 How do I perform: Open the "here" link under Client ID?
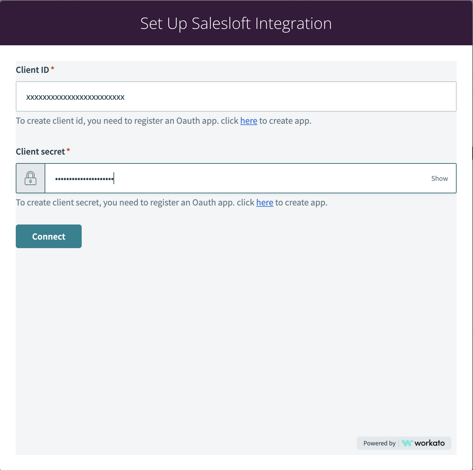coord(249,121)
